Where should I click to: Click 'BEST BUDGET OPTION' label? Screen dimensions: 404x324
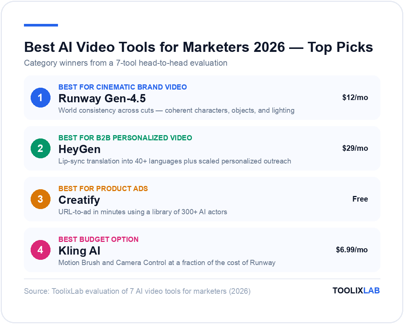coord(98,239)
